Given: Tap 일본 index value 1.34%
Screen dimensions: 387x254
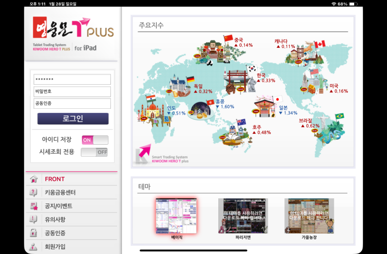Looking at the screenshot, I should (x=288, y=113).
